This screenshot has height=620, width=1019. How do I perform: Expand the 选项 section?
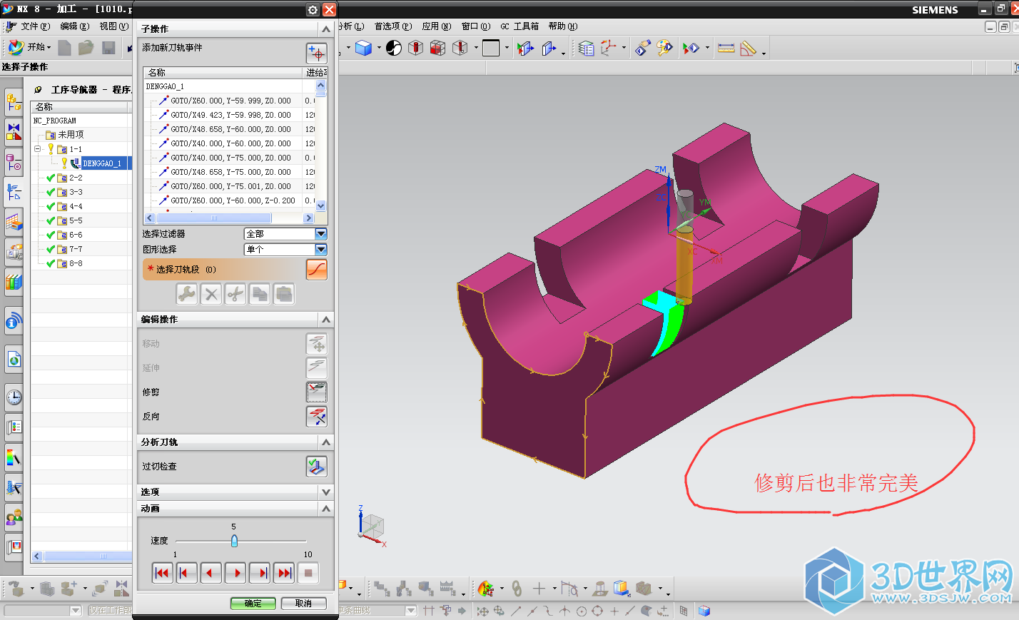pos(326,492)
